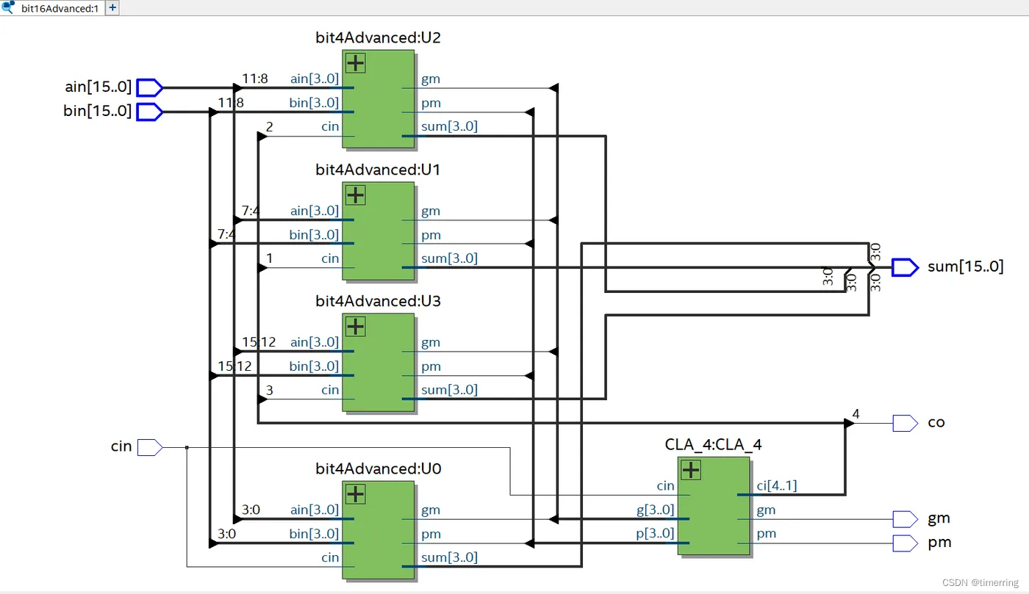Click the sum[15..0] pin label
This screenshot has width=1029, height=594.
point(965,267)
